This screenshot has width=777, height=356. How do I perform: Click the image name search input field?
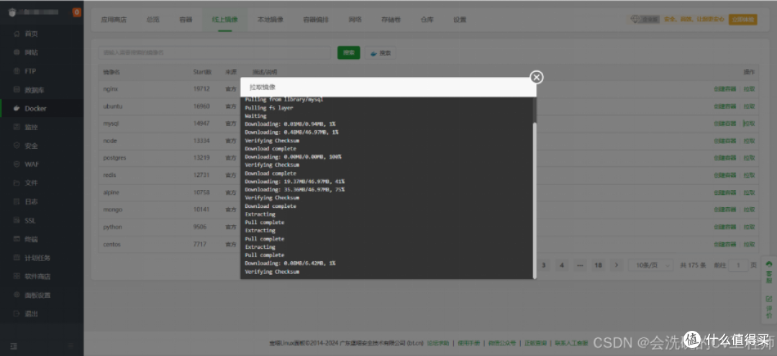coord(214,53)
